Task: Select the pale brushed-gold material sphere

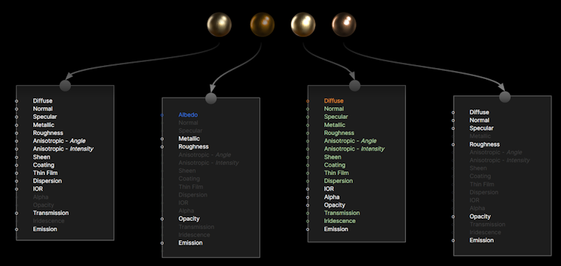Action: (x=219, y=24)
